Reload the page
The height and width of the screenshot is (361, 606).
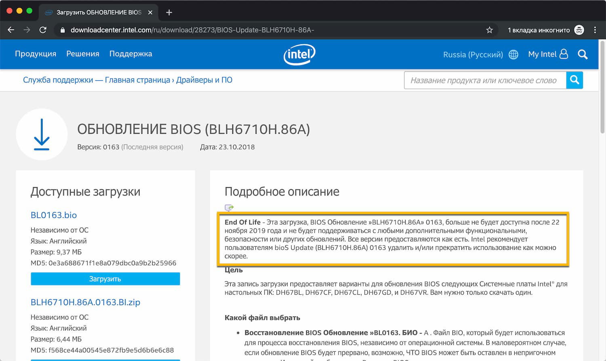[x=43, y=30]
